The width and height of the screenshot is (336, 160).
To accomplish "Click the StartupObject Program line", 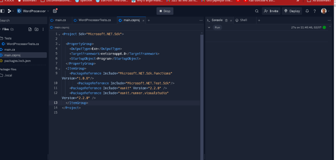I will click(105, 58).
